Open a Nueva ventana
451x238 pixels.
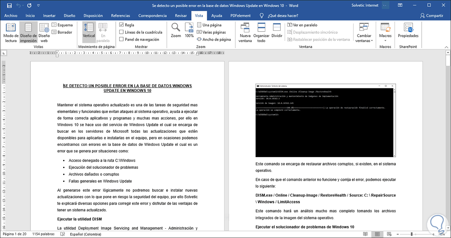click(x=245, y=33)
